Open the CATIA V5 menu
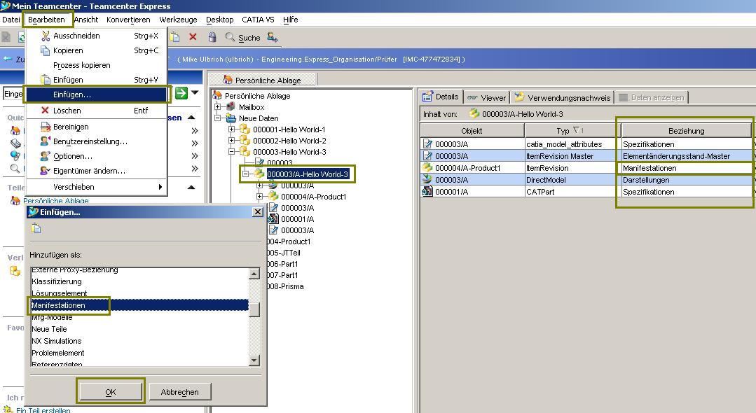The height and width of the screenshot is (413, 756). (x=258, y=20)
